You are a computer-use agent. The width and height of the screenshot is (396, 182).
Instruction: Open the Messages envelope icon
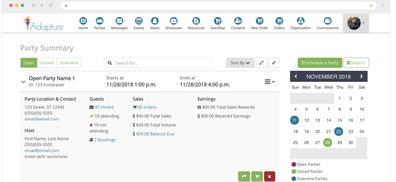tap(119, 21)
